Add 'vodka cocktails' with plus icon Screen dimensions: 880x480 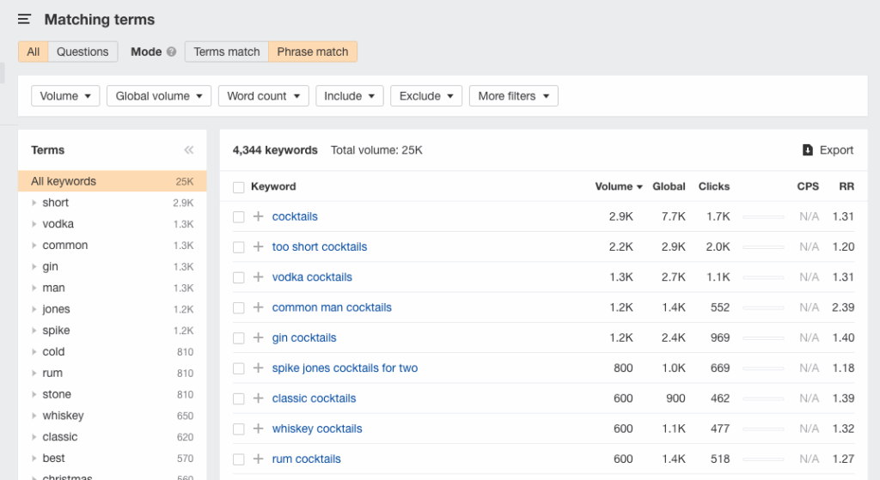click(x=258, y=277)
